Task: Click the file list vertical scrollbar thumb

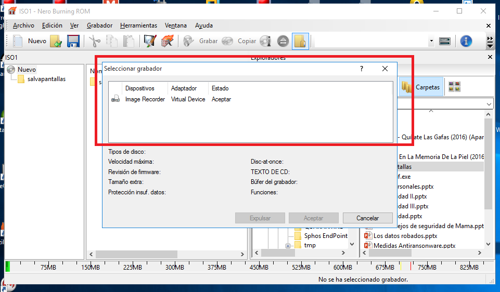Action: coord(488,163)
